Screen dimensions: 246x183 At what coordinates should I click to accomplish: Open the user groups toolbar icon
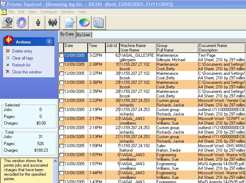53,23
